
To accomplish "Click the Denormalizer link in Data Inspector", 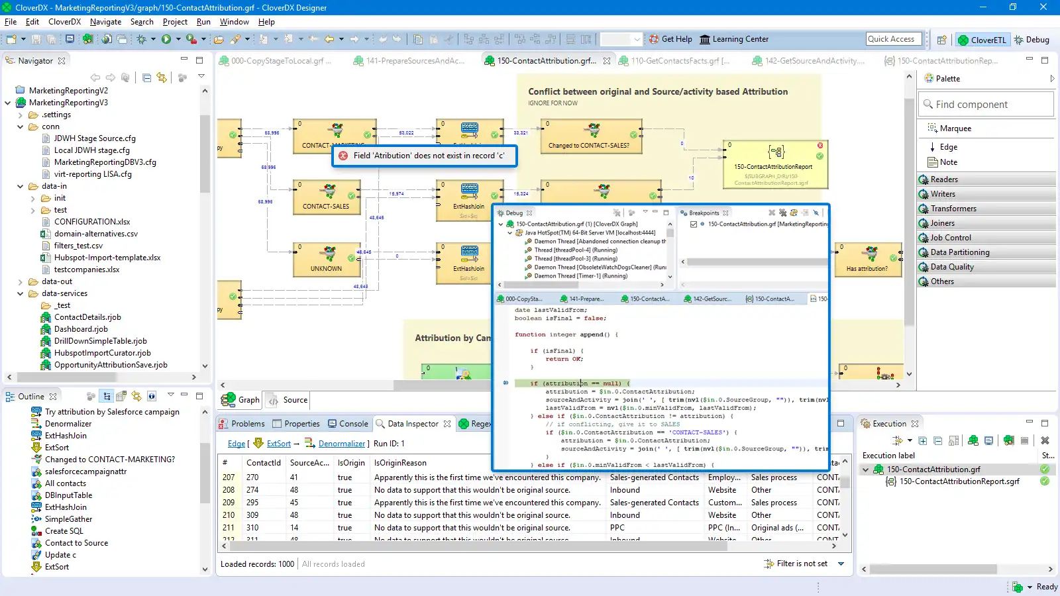I will click(x=342, y=444).
